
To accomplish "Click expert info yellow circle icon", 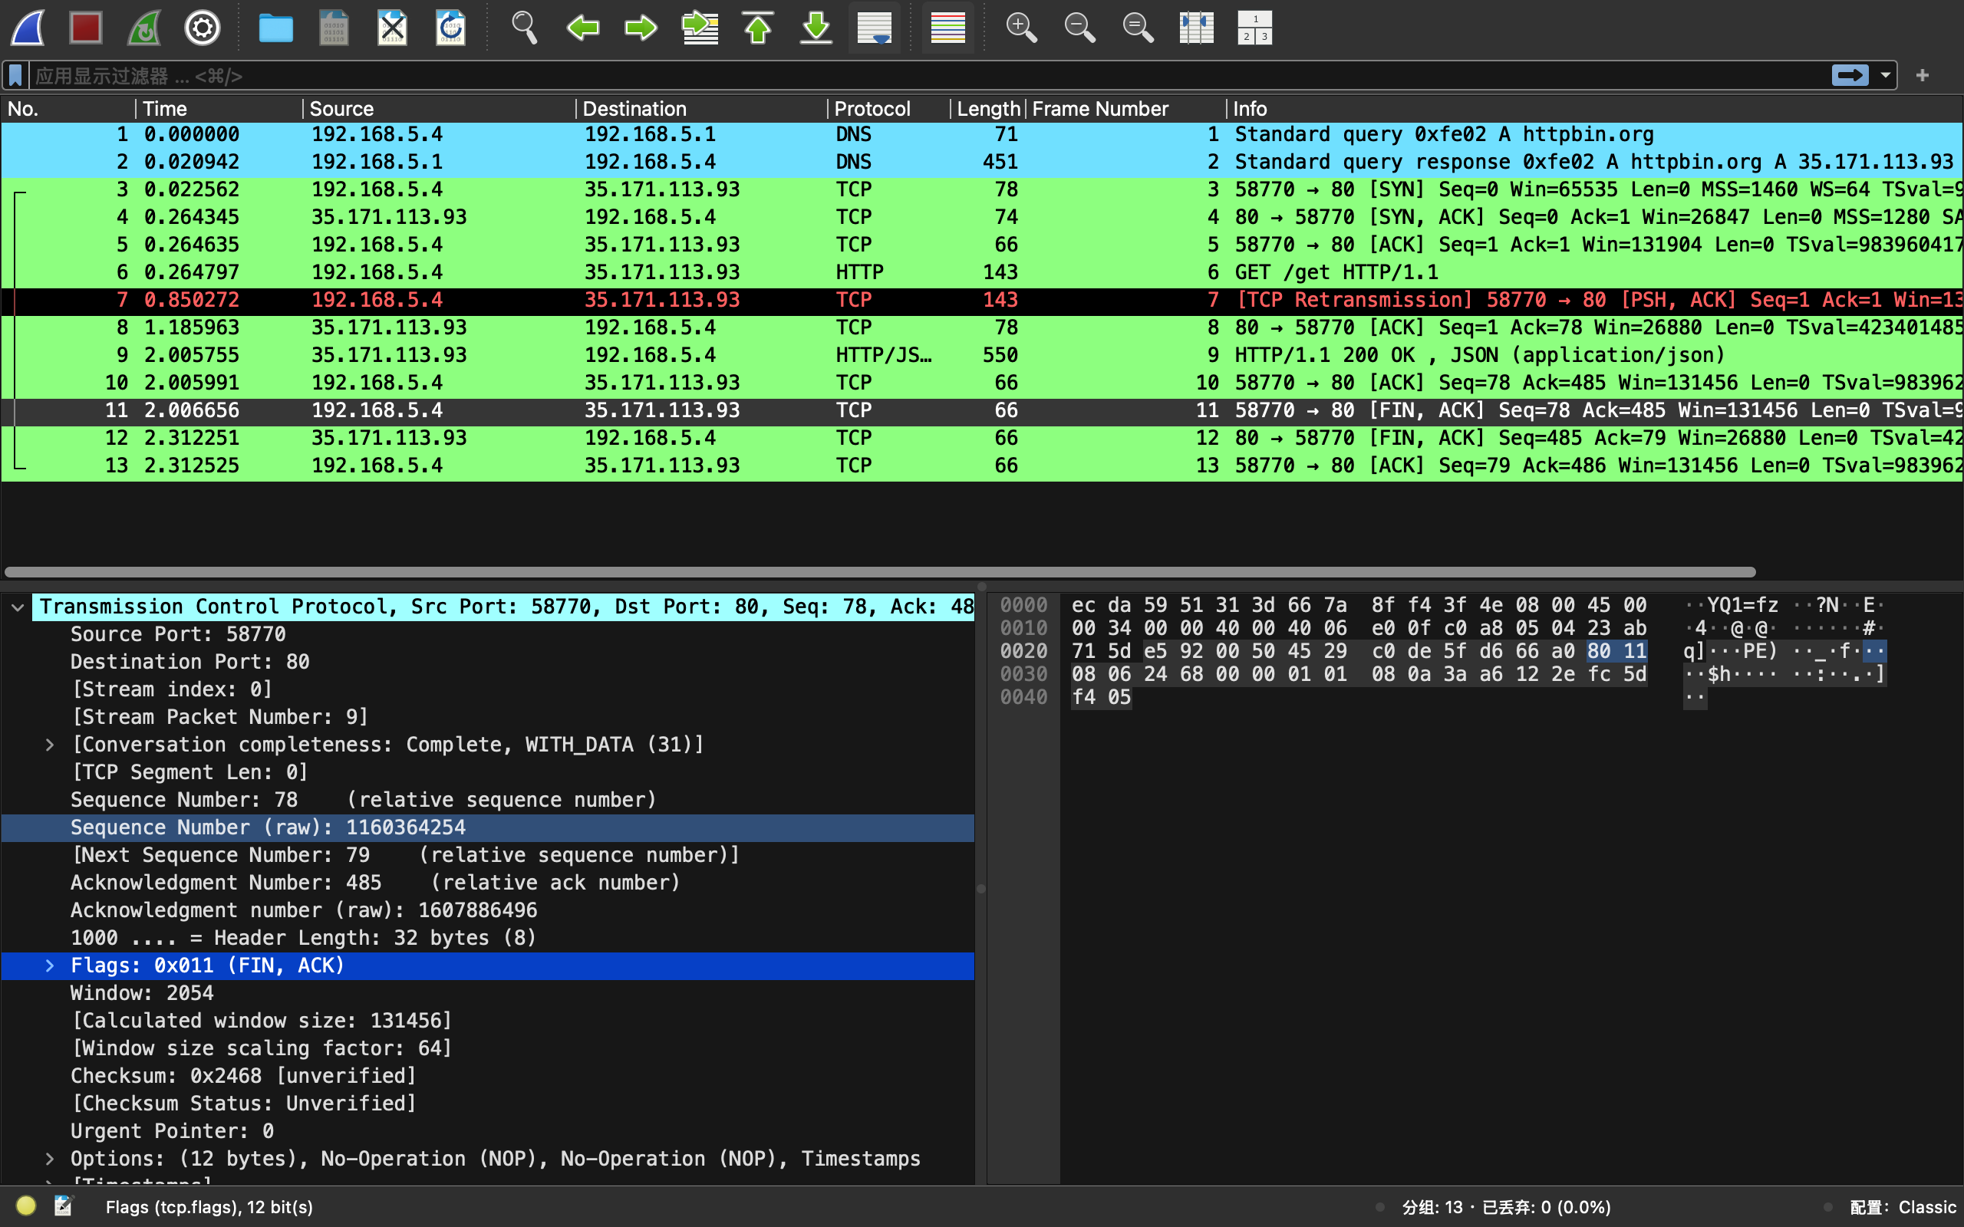I will tap(26, 1206).
